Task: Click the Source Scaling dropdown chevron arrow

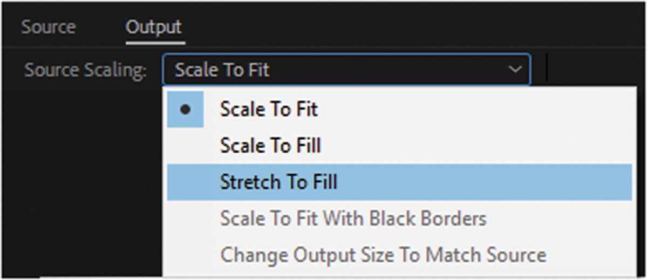Action: 515,70
